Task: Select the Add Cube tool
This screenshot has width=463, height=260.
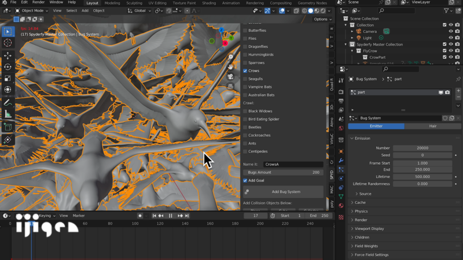Action: pos(8,127)
